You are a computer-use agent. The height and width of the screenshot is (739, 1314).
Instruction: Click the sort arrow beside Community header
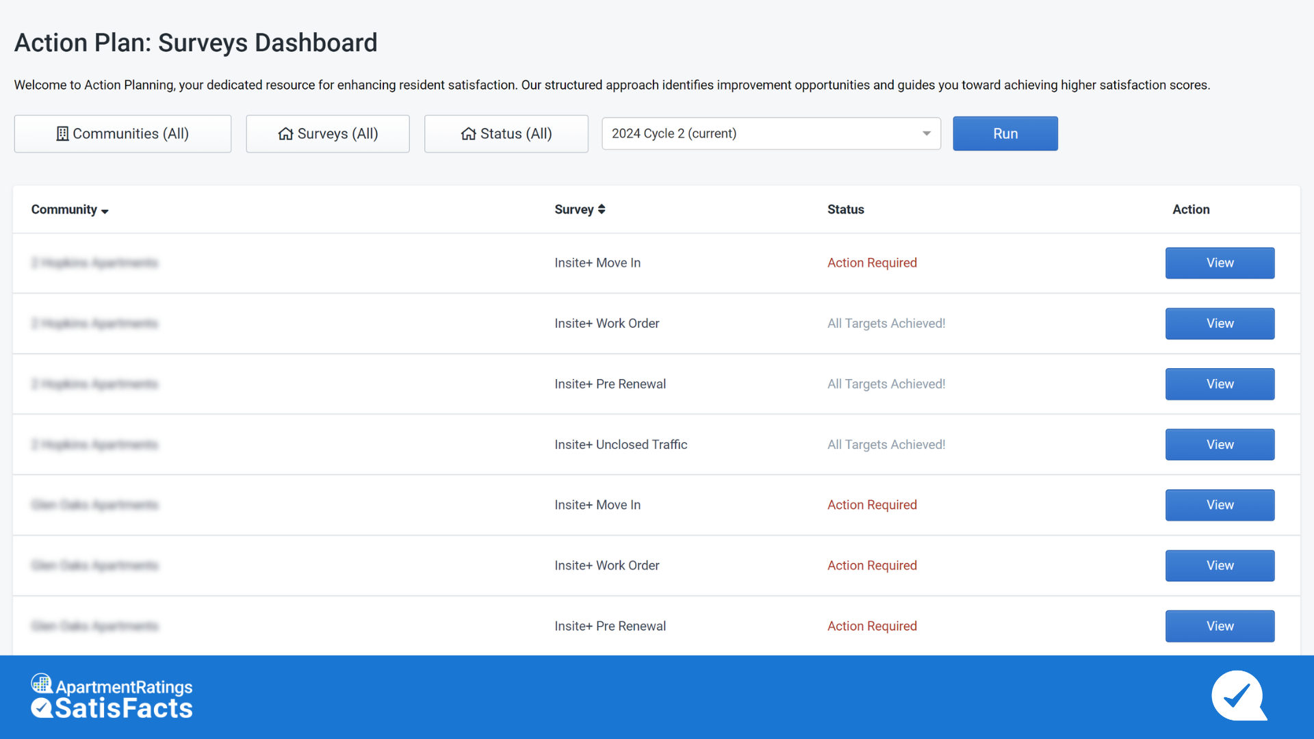click(x=105, y=211)
